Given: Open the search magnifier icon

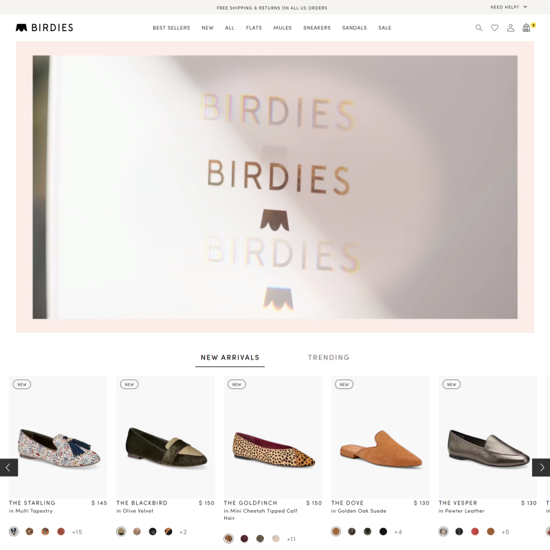Looking at the screenshot, I should coord(478,27).
